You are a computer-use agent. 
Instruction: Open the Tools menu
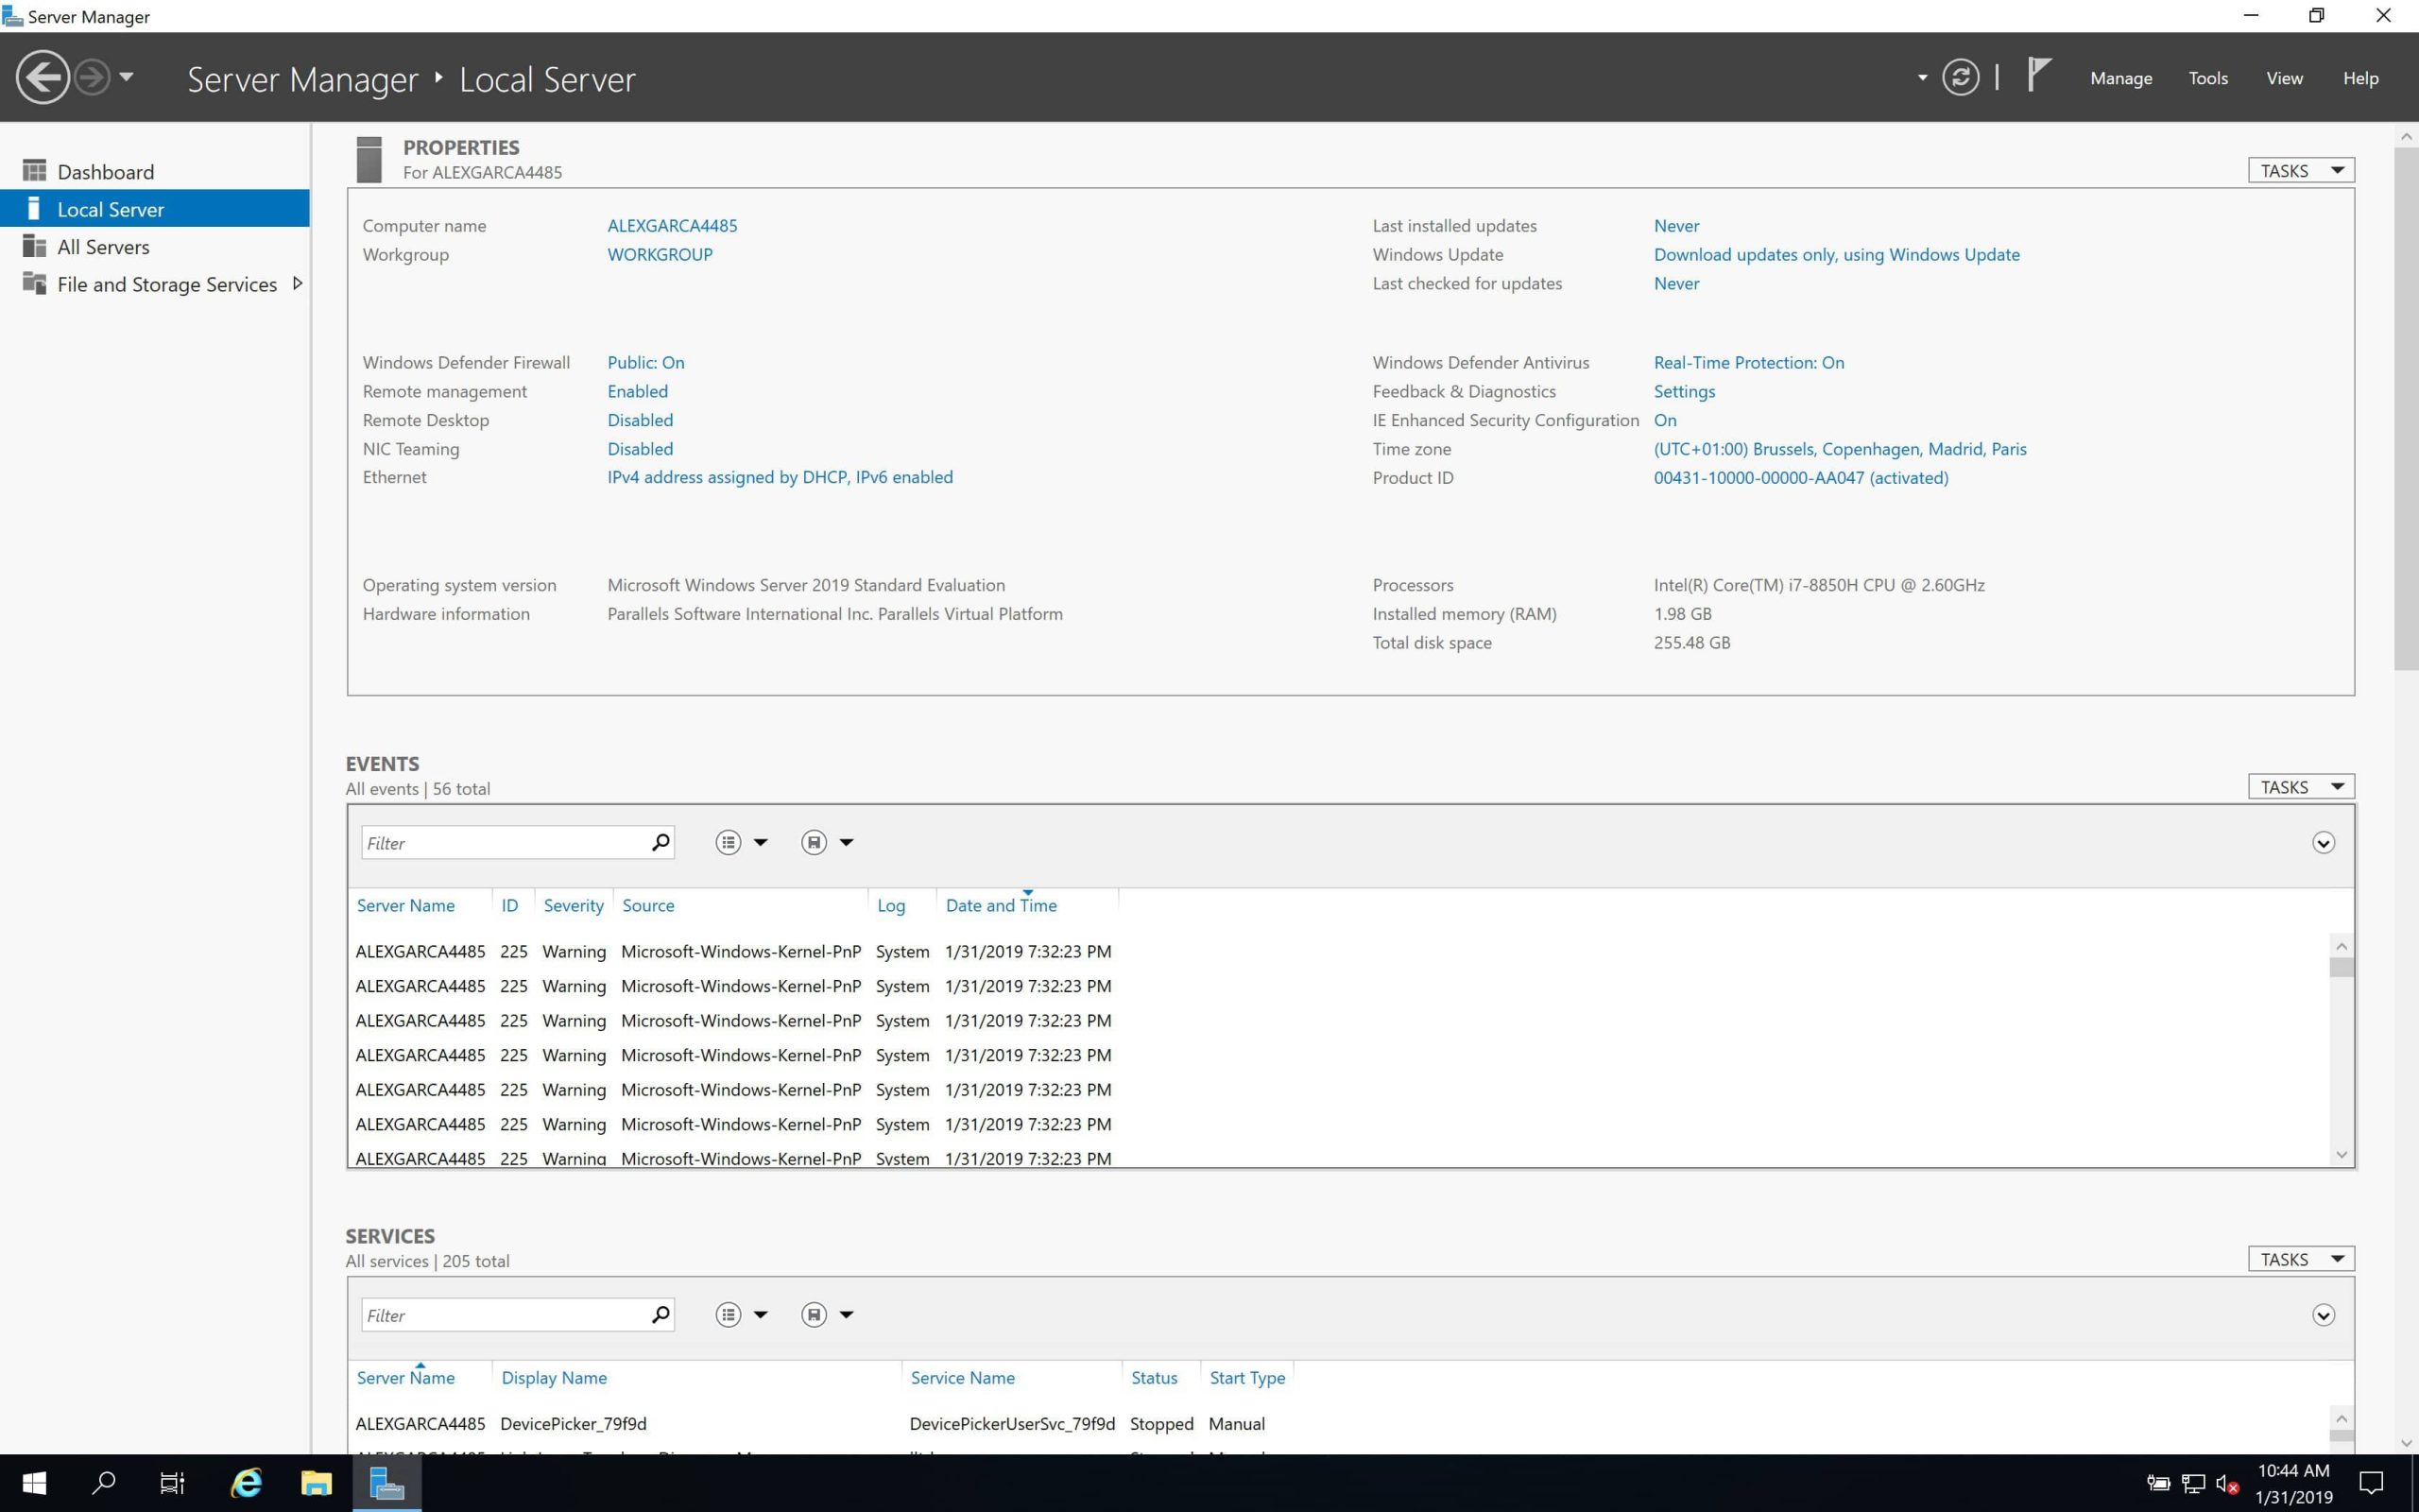click(x=2207, y=78)
